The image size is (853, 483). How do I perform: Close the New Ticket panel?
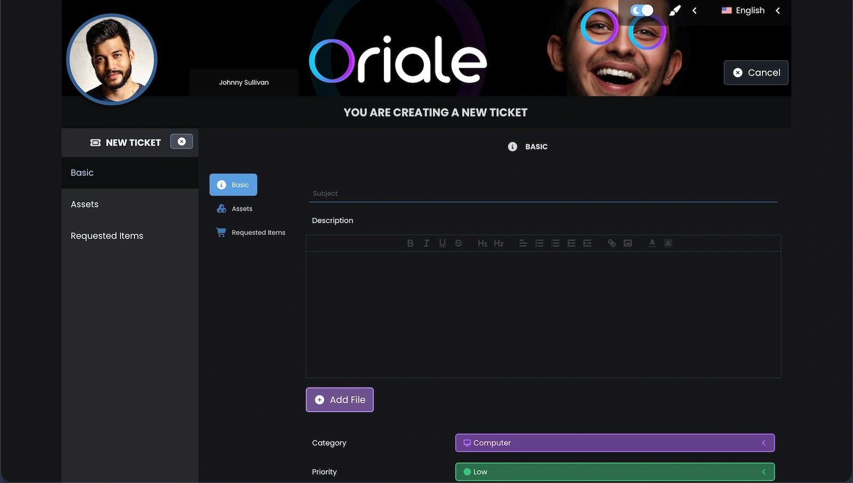181,141
